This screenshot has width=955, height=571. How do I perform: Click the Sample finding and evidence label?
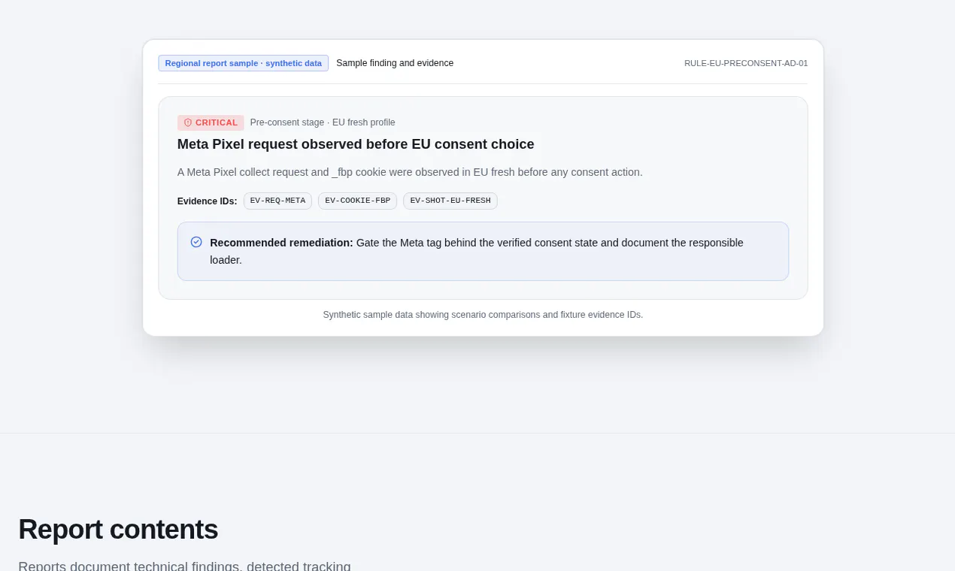coord(395,63)
